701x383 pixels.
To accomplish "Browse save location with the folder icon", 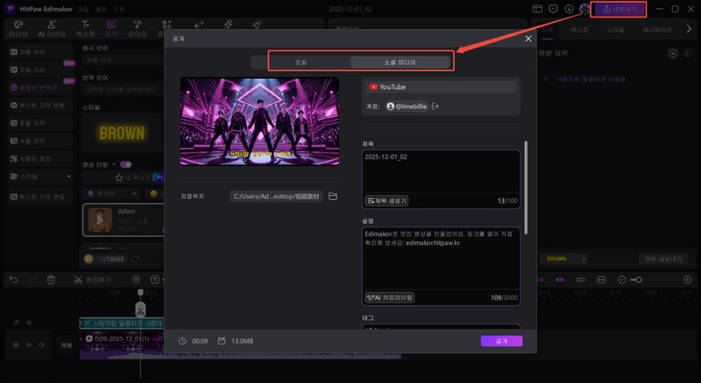I will tap(333, 197).
